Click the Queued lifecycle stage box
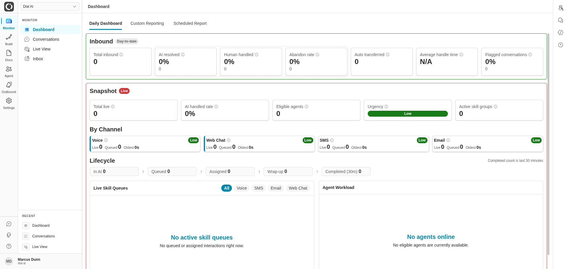568x269 pixels. coord(172,172)
